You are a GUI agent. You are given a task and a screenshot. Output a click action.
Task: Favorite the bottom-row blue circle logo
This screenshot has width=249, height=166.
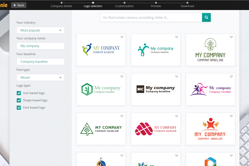click(x=122, y=156)
